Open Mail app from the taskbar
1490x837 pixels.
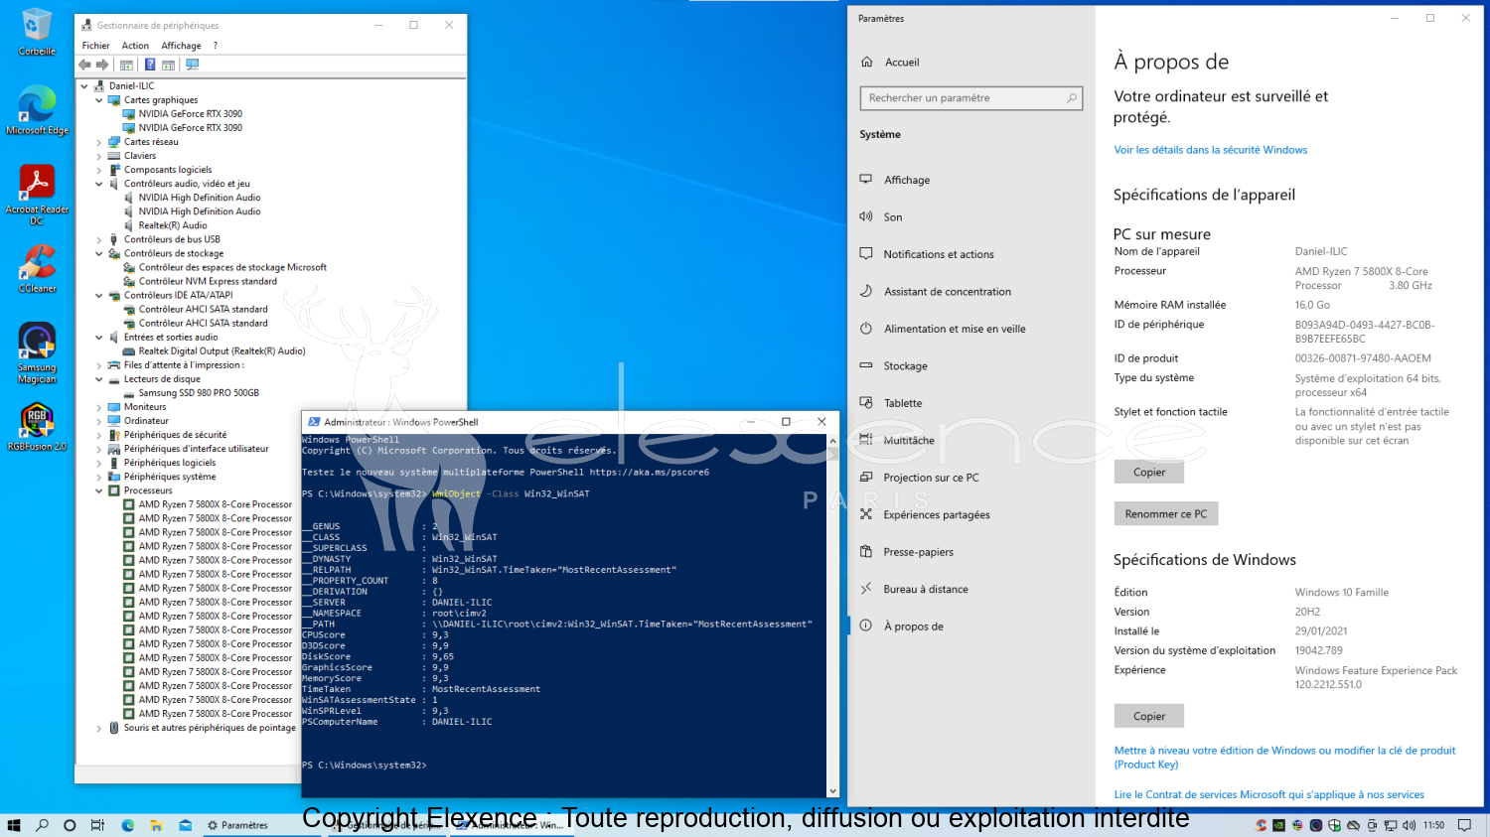tap(185, 825)
